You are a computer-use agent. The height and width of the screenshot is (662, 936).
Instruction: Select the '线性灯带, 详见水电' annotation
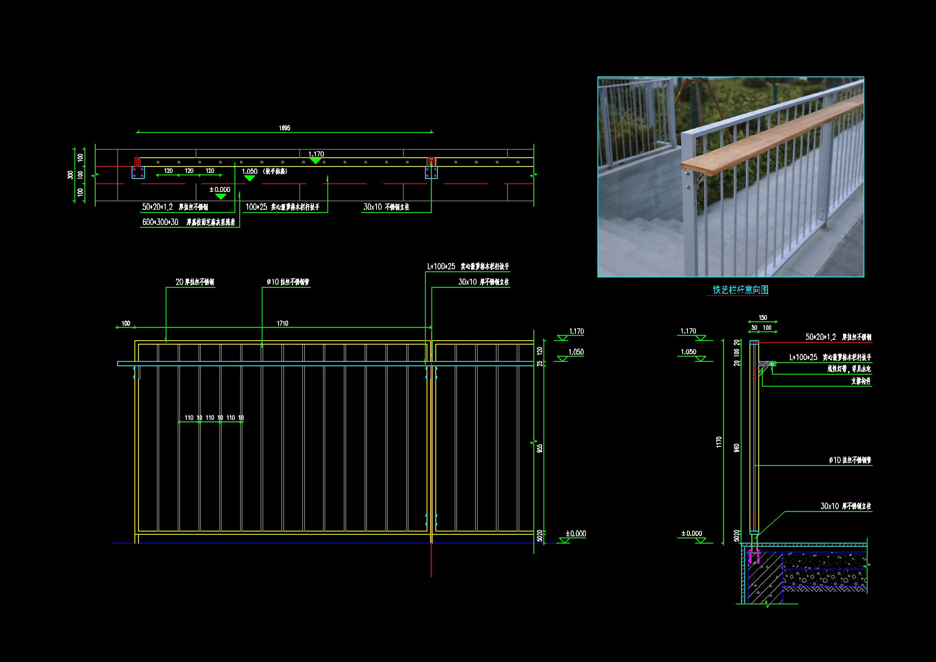(x=849, y=369)
